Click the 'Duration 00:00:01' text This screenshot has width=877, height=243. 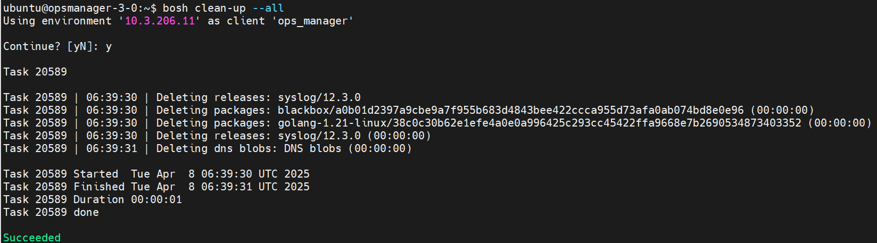128,199
